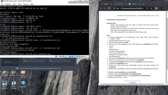This screenshot has height=95, width=168.
Task: Click the browser horizontal scrollbar
Action: pyautogui.click(x=132, y=84)
